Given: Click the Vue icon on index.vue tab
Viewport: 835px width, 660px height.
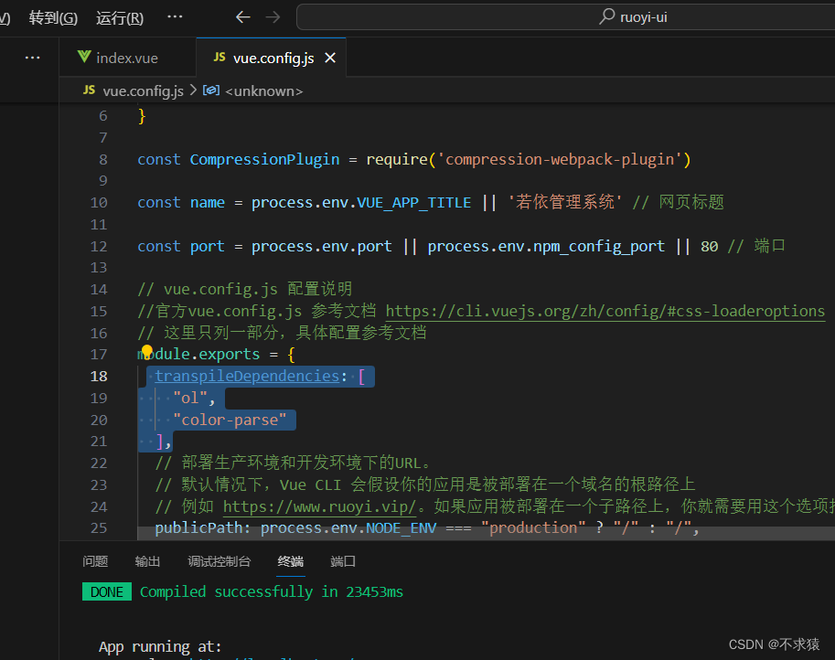Looking at the screenshot, I should click(84, 57).
